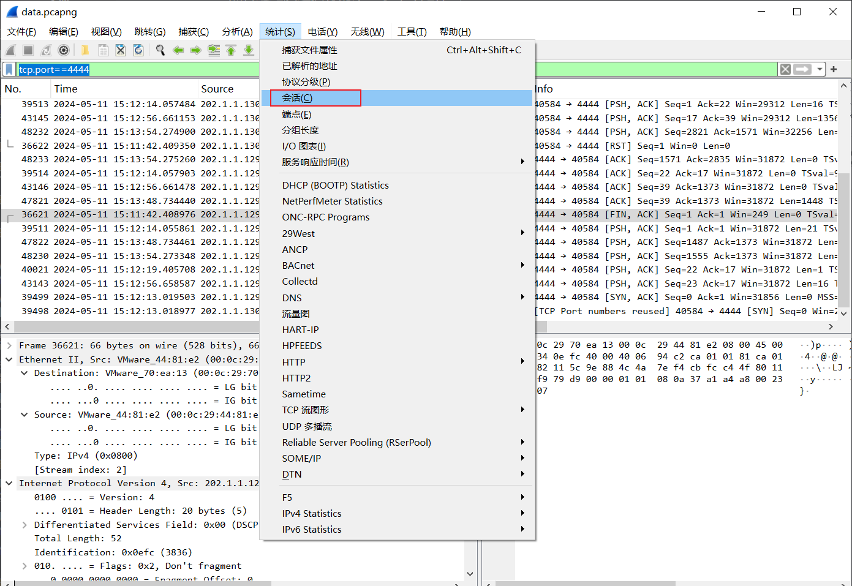852x586 pixels.
Task: Clear the display filter with X button
Action: (x=785, y=69)
